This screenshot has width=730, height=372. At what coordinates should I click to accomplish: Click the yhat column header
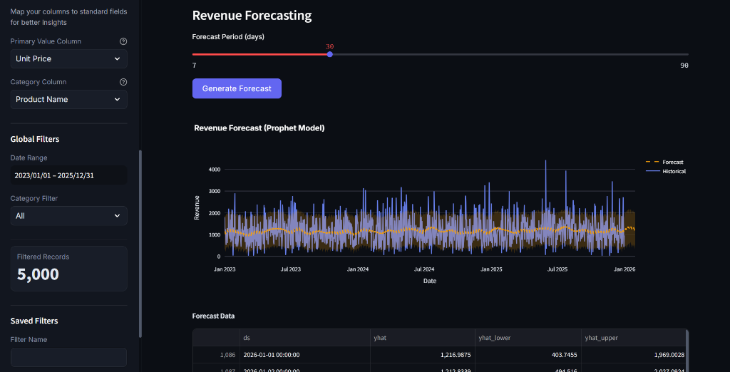click(423, 338)
